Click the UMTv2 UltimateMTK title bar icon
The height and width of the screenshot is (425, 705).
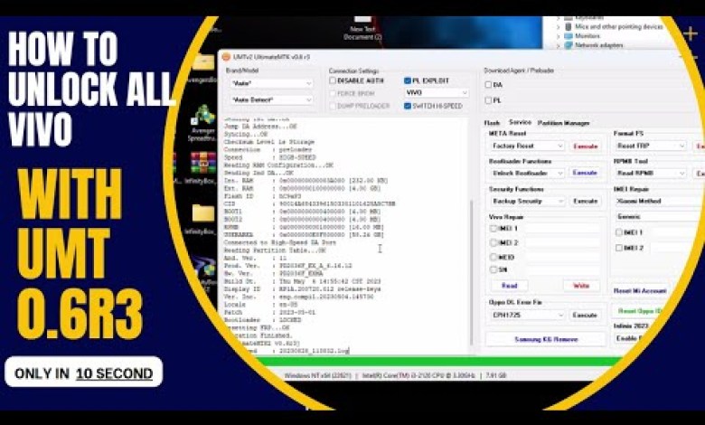226,57
